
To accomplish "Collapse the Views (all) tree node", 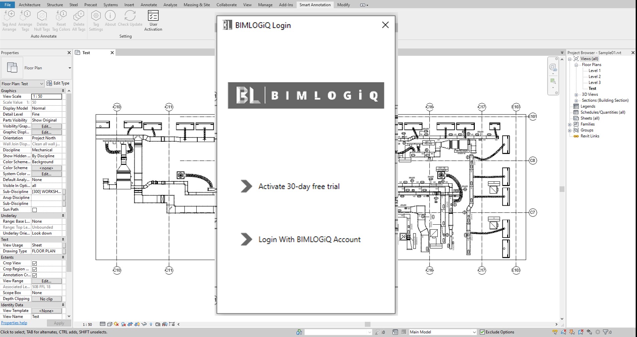I will 570,59.
